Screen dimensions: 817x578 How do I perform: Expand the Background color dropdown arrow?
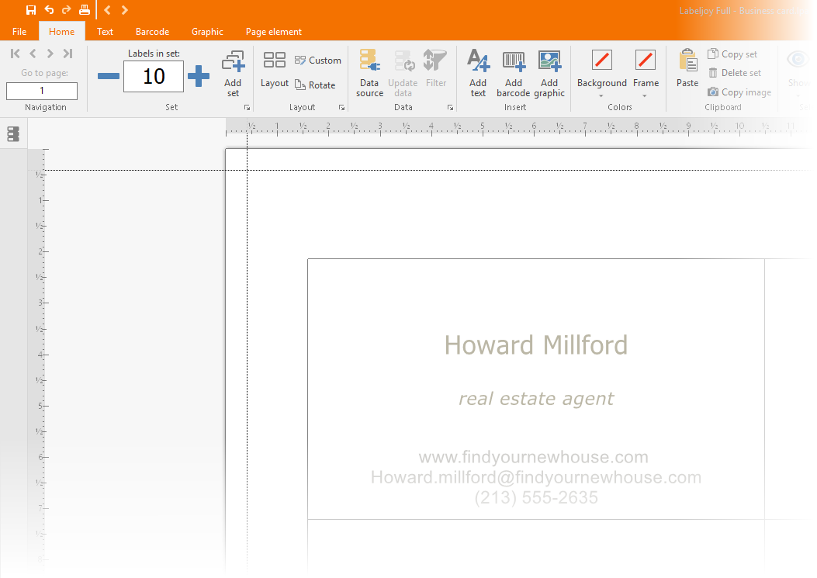(601, 96)
